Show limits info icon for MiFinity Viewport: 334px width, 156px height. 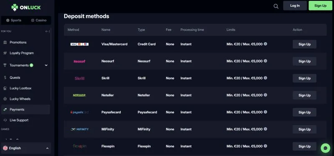pyautogui.click(x=266, y=129)
